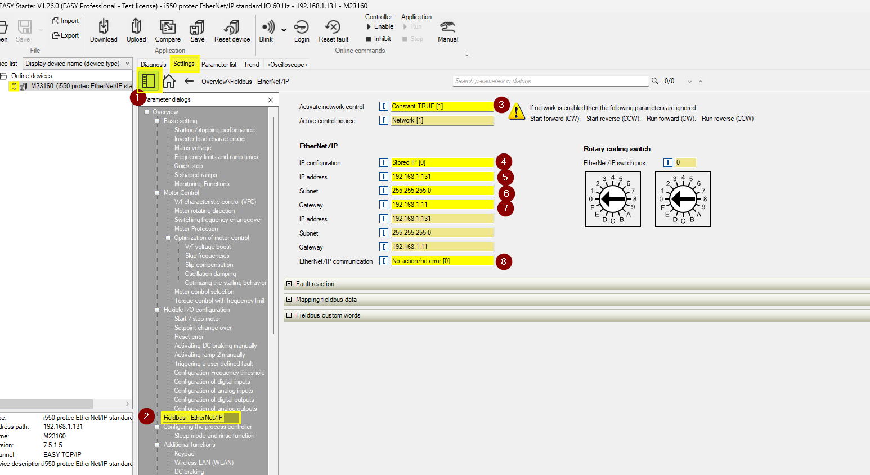Viewport: 870px width, 475px height.
Task: Select Start / stop motor tree item
Action: 197,319
